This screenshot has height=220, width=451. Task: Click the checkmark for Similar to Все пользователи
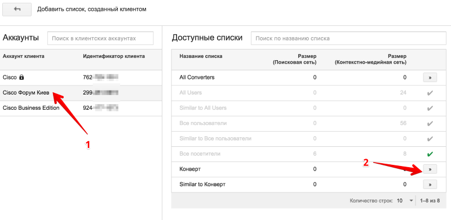coord(430,139)
